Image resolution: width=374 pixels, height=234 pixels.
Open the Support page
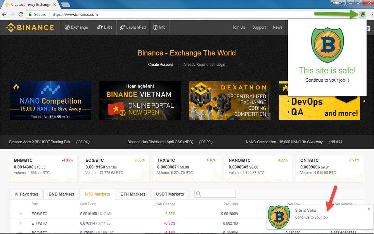[x=259, y=27]
